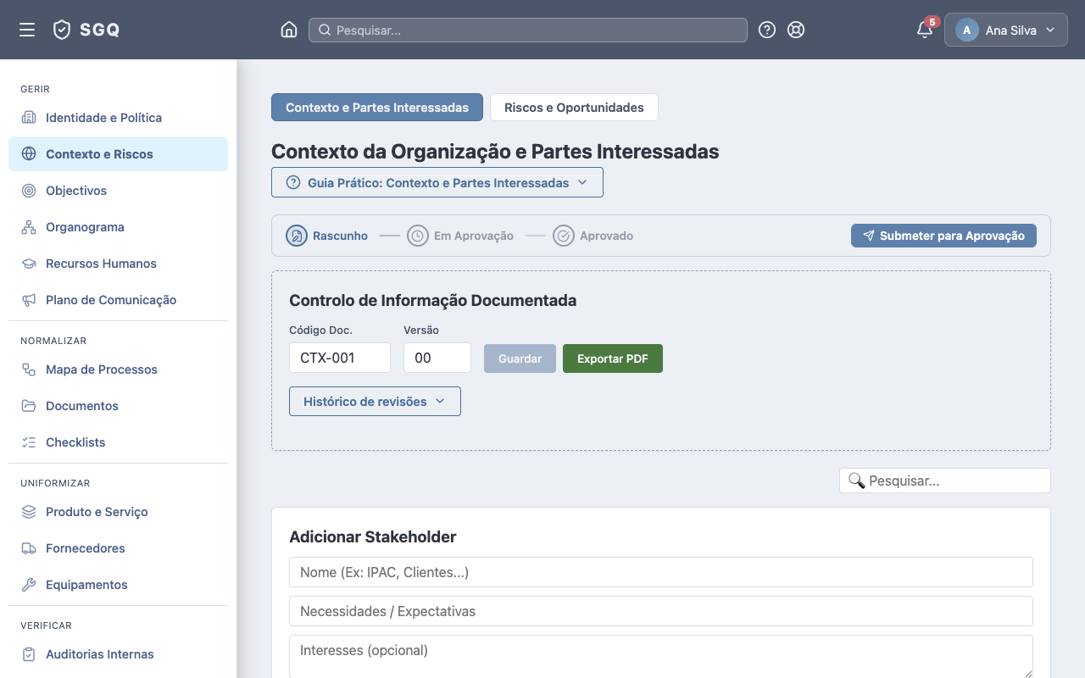Screen dimensions: 1085x678
Task: Switch to Contexto e Partes Interessadas tab
Action: tap(377, 108)
